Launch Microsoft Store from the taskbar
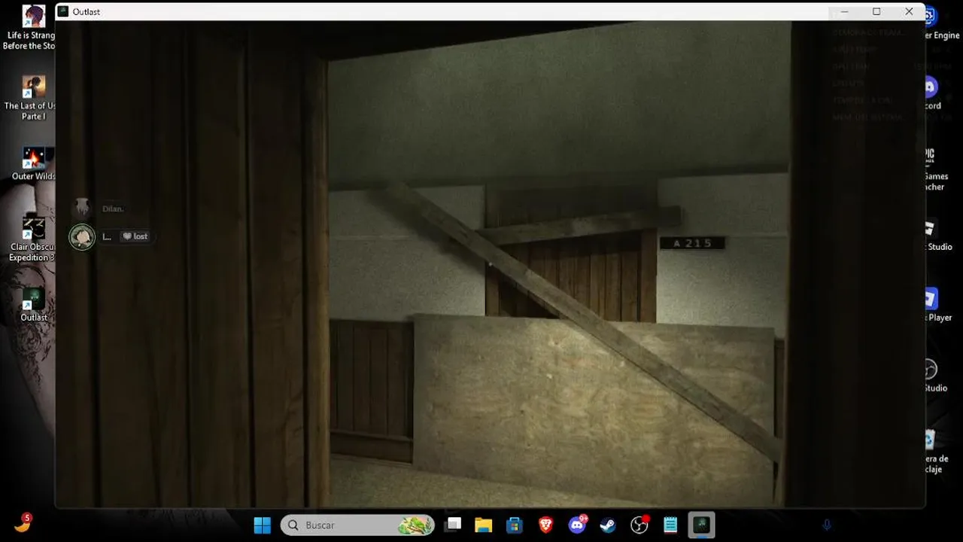This screenshot has height=542, width=963. click(x=515, y=525)
